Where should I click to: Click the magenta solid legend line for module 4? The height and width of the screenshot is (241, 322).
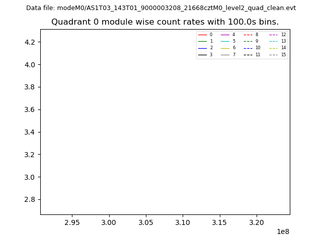pyautogui.click(x=225, y=35)
